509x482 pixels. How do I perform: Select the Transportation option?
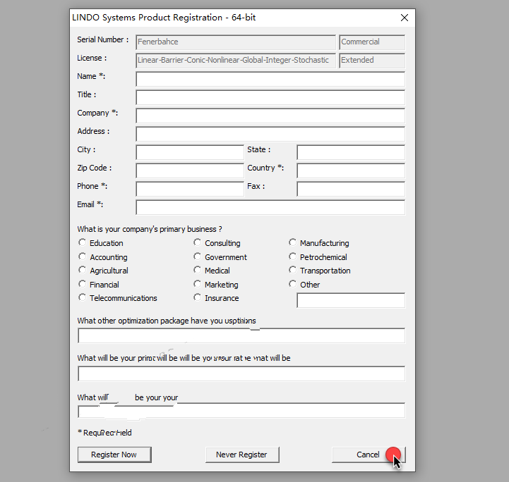click(x=292, y=270)
